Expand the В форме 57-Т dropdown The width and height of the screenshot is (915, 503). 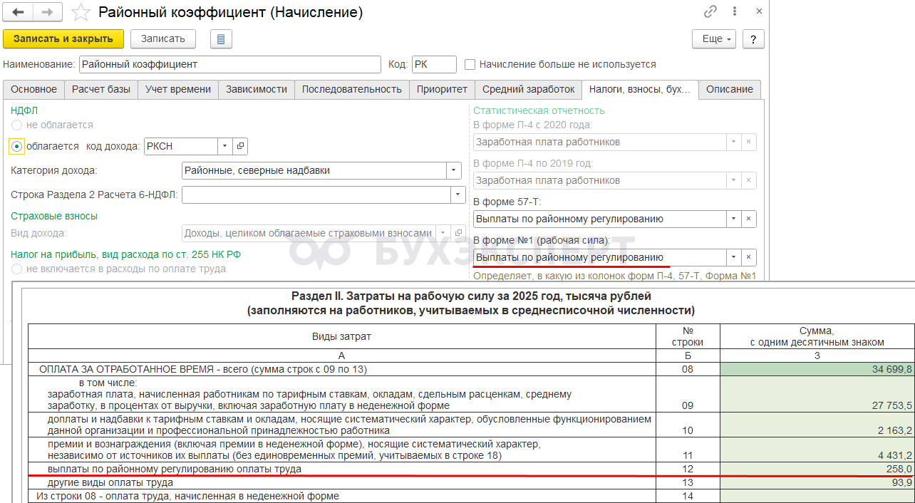734,219
